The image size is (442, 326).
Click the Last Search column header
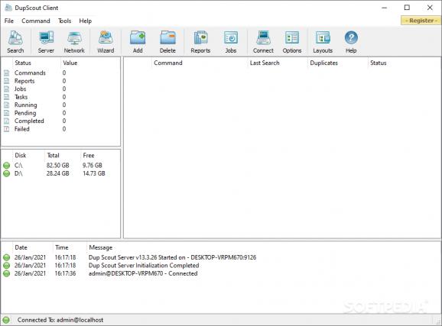[x=265, y=63]
